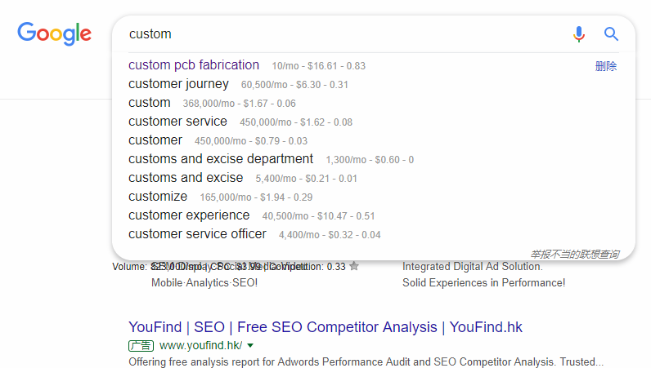This screenshot has height=368, width=651.
Task: Choose 'customs and excise department' suggestion
Action: tap(221, 159)
